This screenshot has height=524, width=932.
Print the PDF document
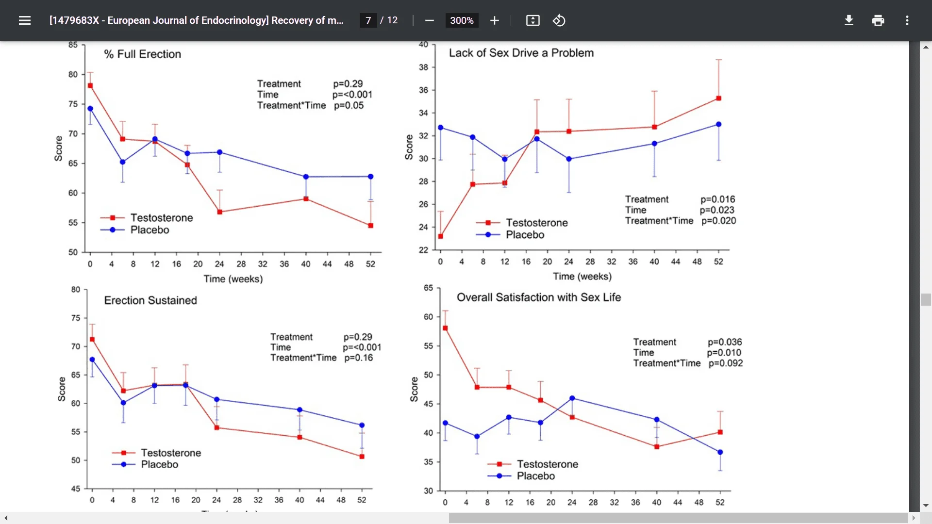coord(878,20)
